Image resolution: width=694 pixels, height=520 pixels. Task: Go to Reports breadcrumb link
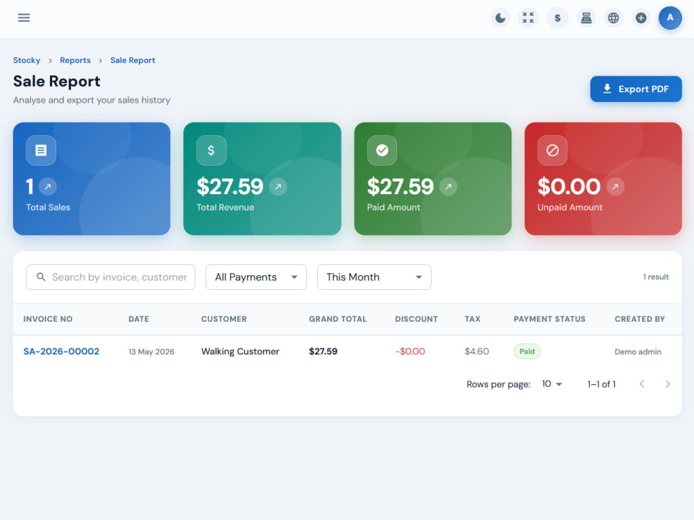tap(75, 60)
